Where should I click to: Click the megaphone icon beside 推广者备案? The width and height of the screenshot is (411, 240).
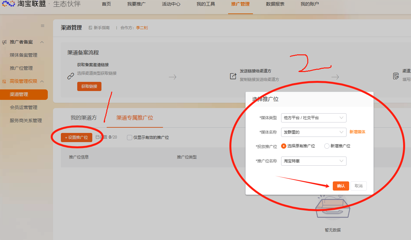pyautogui.click(x=5, y=42)
